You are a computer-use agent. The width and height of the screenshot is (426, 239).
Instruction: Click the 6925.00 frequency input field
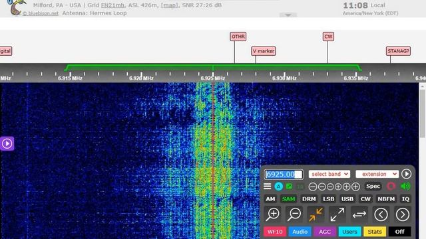(284, 174)
